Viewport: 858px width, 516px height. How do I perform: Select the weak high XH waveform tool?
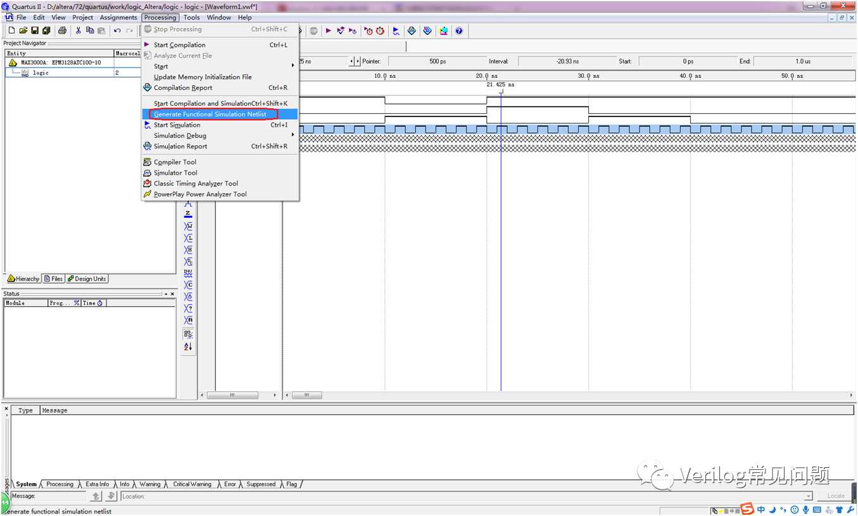click(188, 249)
